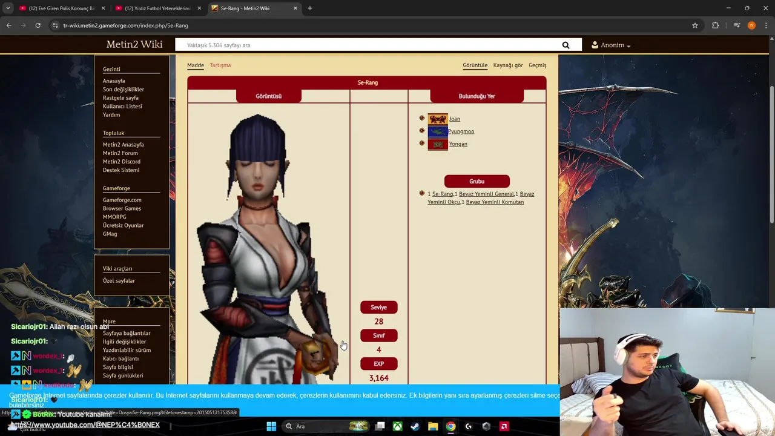The image size is (775, 436).
Task: Click the Sınıf label button
Action: point(379,335)
